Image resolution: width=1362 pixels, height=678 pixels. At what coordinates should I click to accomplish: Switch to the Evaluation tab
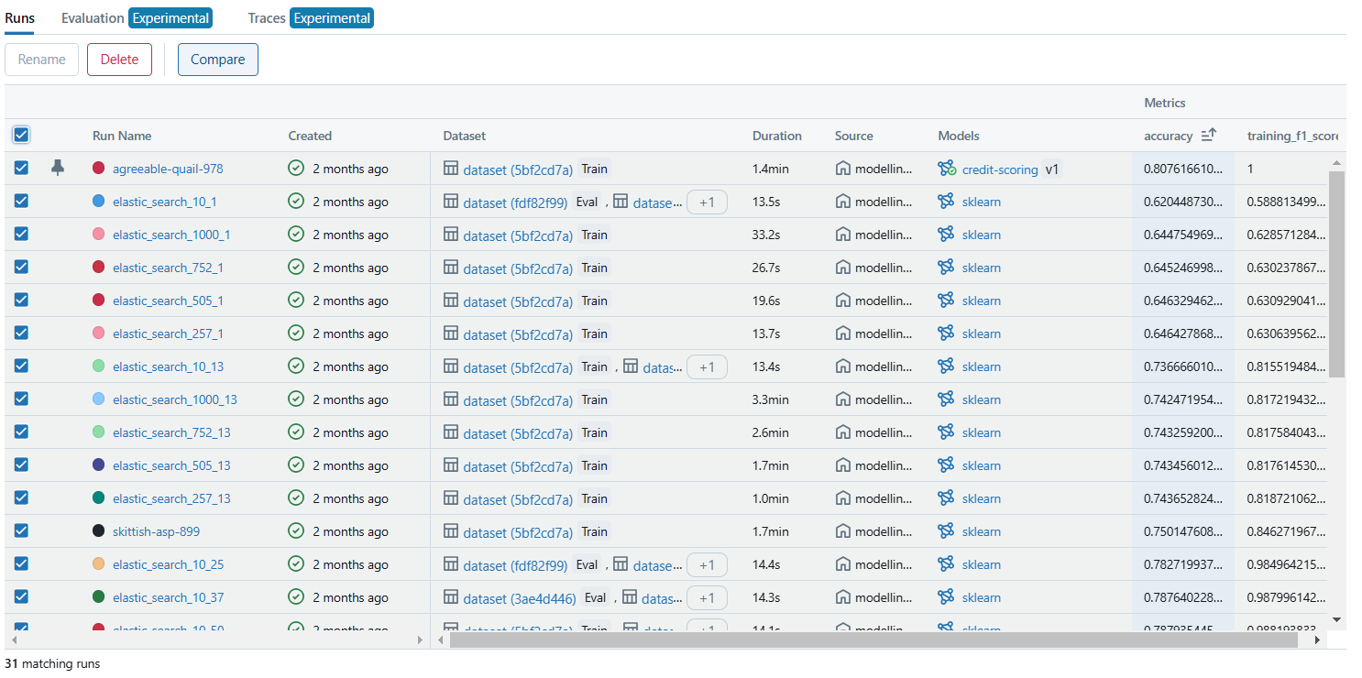[93, 17]
